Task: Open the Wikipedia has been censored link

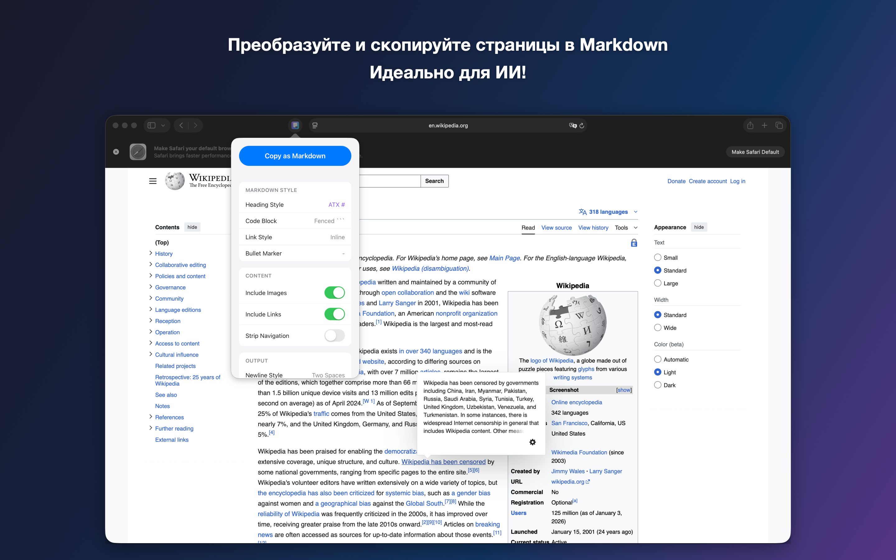Action: [443, 462]
